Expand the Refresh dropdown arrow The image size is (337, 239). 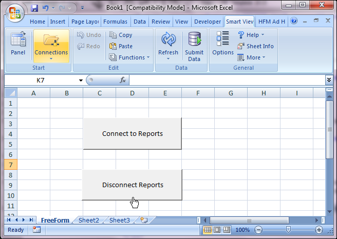[168, 59]
